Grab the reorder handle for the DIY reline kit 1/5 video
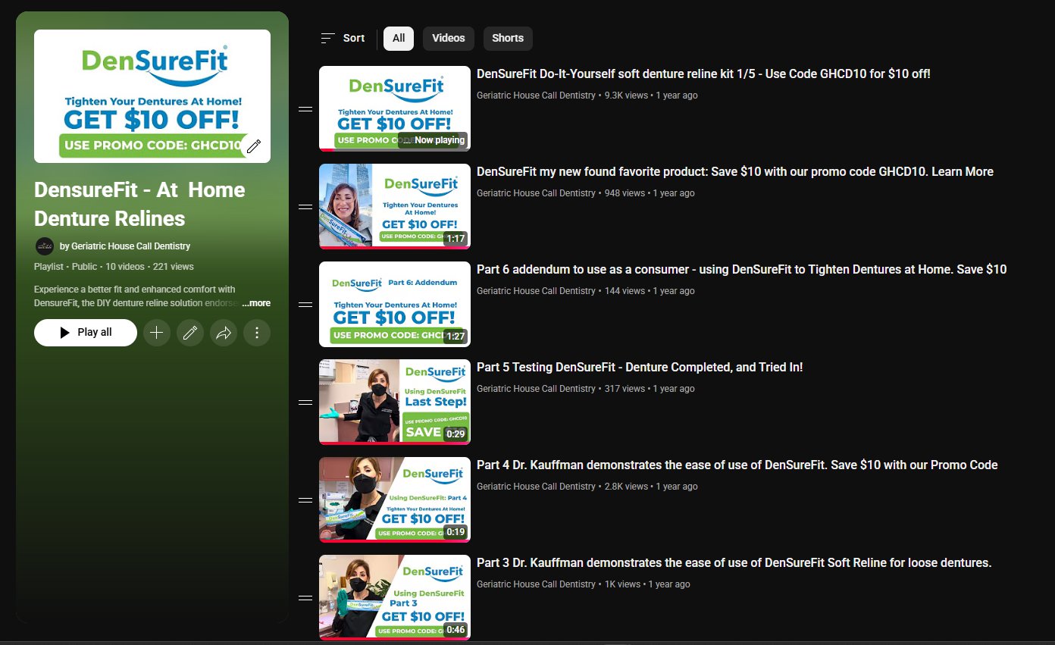 pyautogui.click(x=305, y=109)
